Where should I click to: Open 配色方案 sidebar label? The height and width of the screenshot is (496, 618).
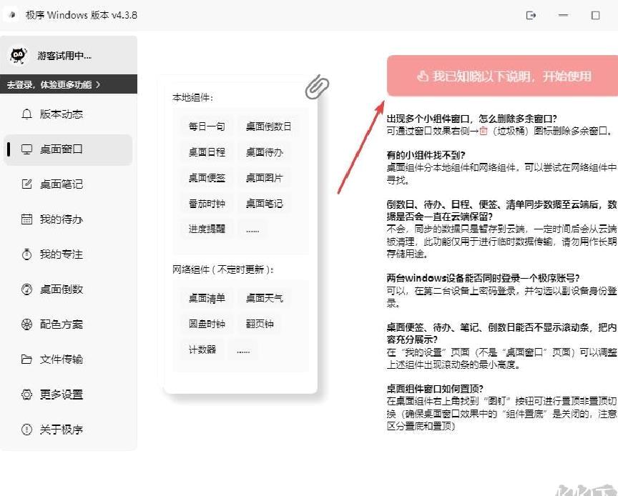point(61,324)
